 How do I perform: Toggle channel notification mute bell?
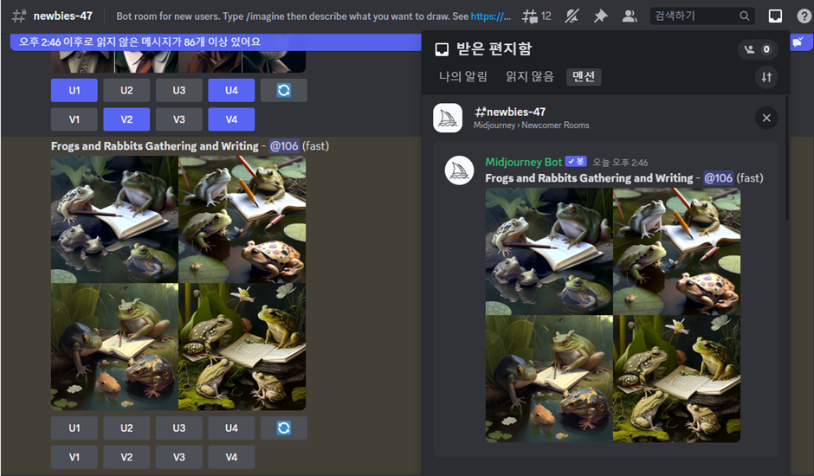pyautogui.click(x=572, y=16)
